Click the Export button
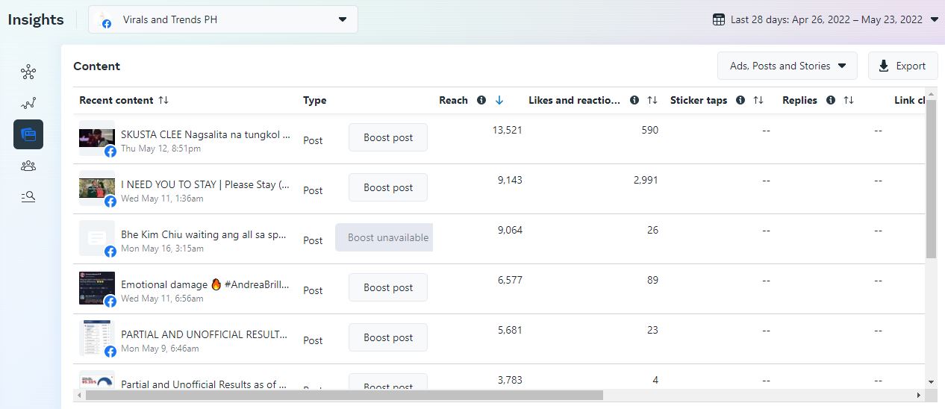945x409 pixels. tap(902, 66)
